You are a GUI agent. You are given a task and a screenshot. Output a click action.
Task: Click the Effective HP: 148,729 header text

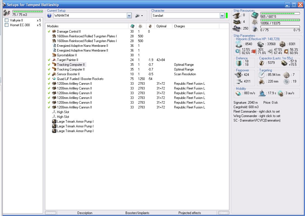point(258,39)
